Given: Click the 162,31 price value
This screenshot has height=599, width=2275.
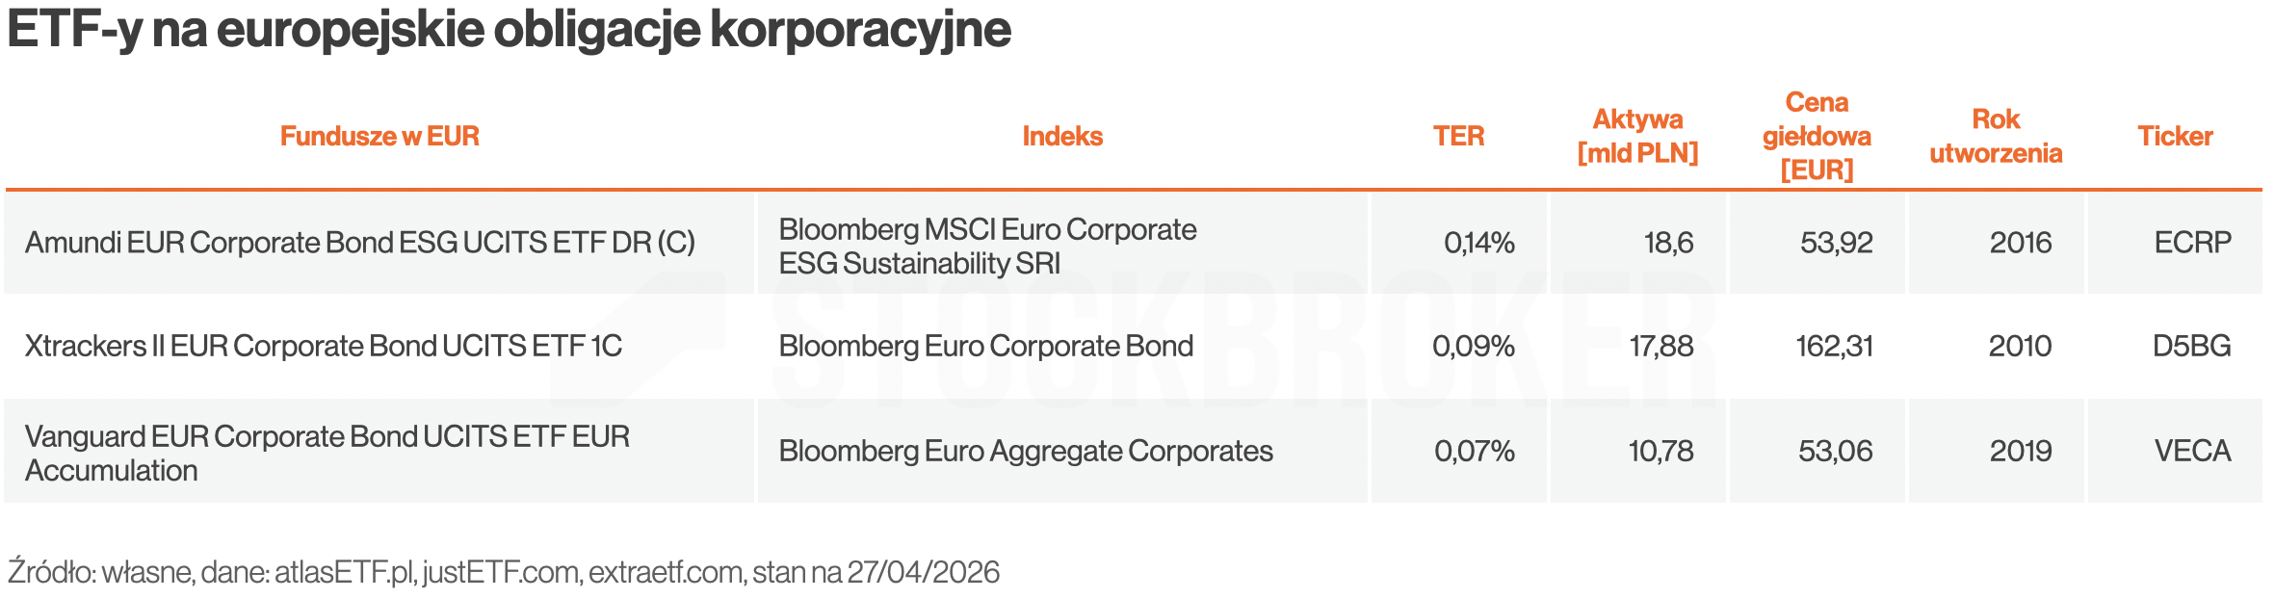Looking at the screenshot, I should click(1834, 347).
